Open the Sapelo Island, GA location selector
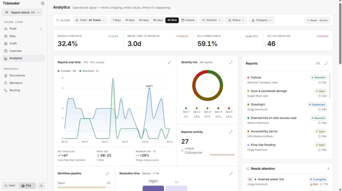The height and width of the screenshot is (191, 342). [22, 12]
